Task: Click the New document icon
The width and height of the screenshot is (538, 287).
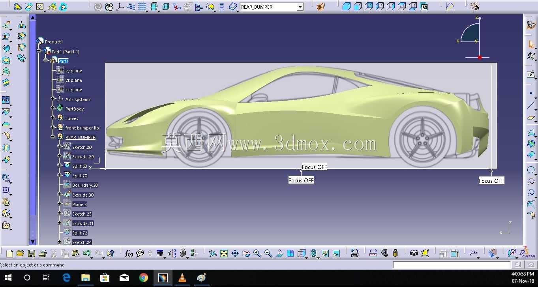Action: point(9,253)
